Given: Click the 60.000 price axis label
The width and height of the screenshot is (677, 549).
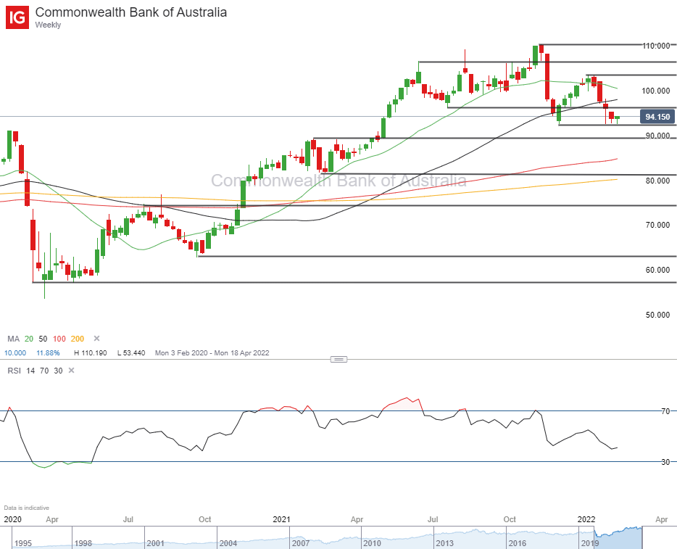Looking at the screenshot, I should click(657, 270).
